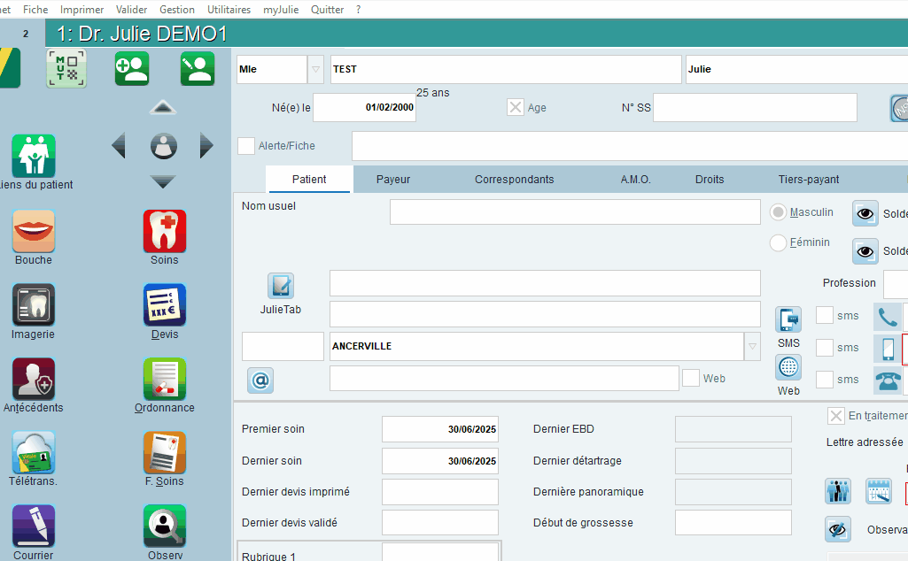908x561 pixels.
Task: Open the Ordonnance prescription icon
Action: coord(165,380)
